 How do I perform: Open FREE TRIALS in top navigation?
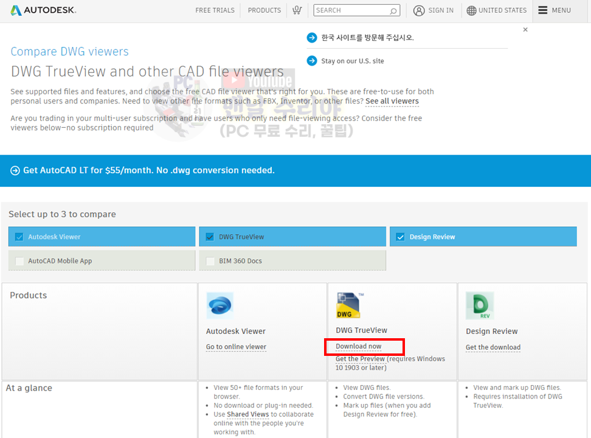pyautogui.click(x=215, y=10)
